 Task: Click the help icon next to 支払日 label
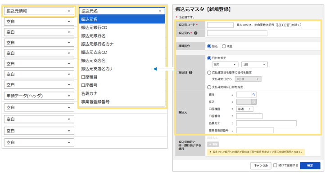190,73
